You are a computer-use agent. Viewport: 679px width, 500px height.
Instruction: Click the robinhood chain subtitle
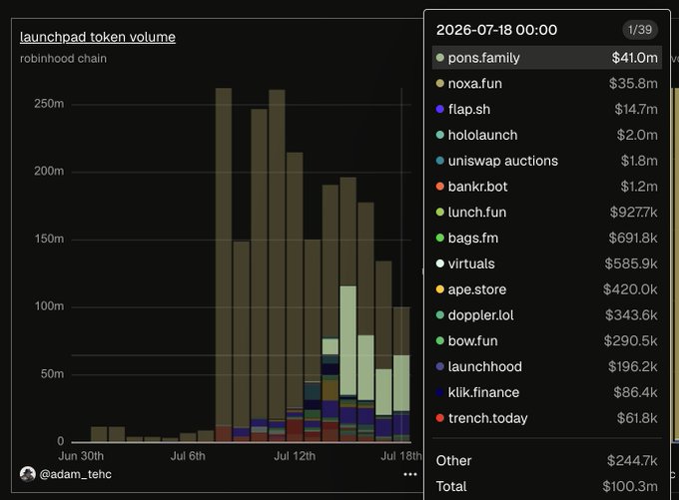63,59
